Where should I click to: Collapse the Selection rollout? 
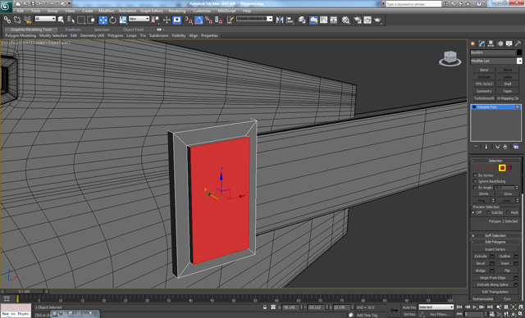pos(495,161)
